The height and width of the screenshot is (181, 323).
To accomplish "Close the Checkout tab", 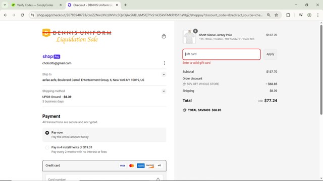I will pyautogui.click(x=117, y=5).
